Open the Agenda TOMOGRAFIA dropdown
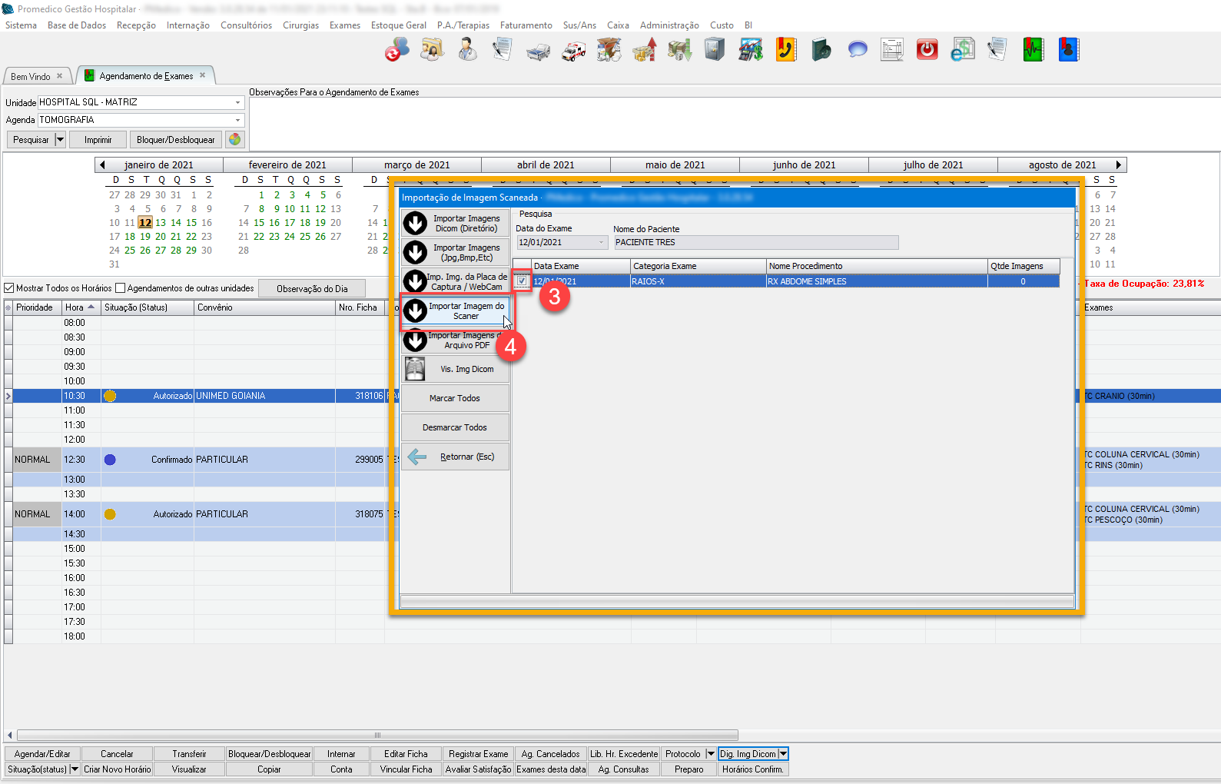The height and width of the screenshot is (784, 1221). point(237,120)
